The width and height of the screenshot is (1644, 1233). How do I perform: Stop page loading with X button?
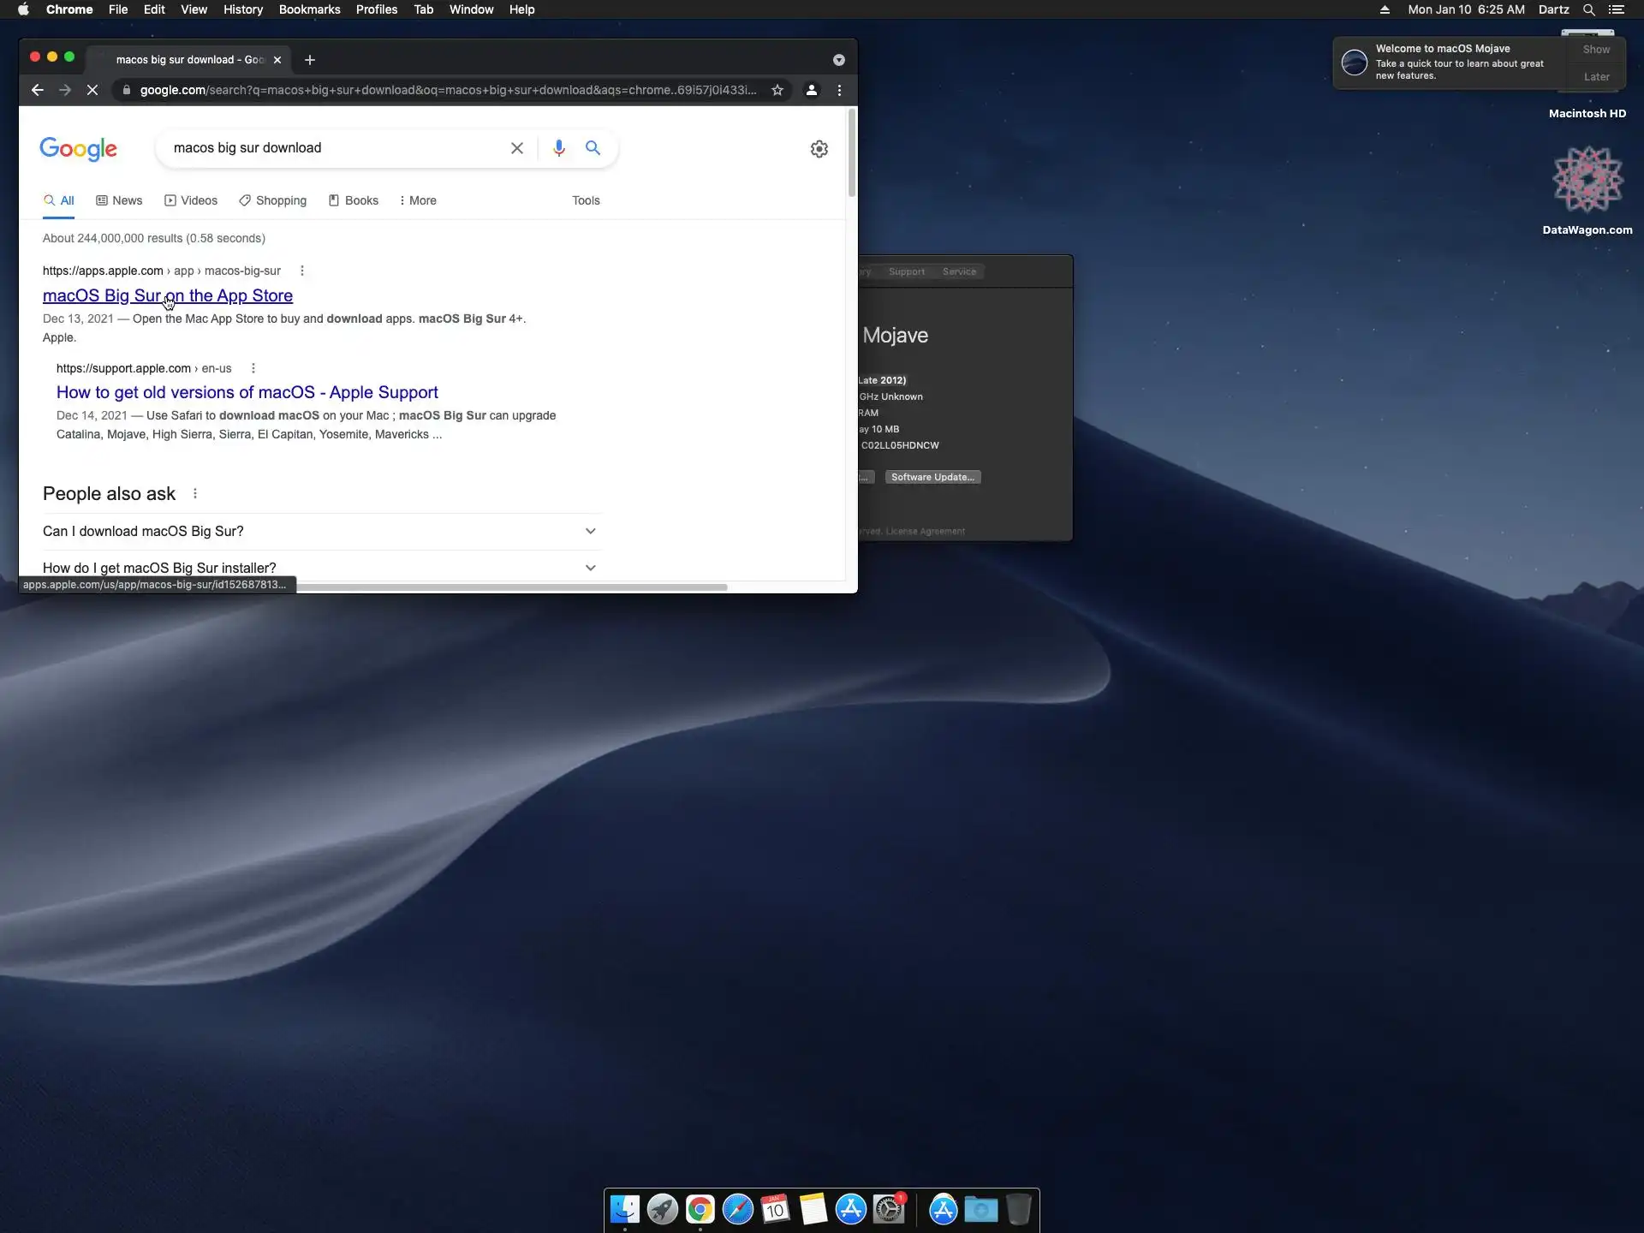pos(92,90)
